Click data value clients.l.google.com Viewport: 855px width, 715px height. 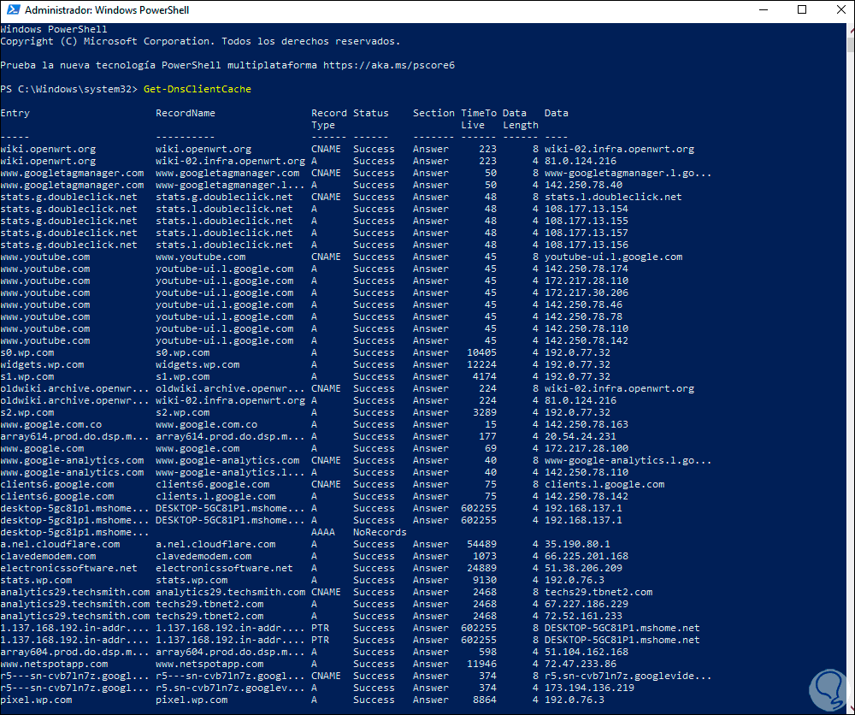click(x=604, y=484)
